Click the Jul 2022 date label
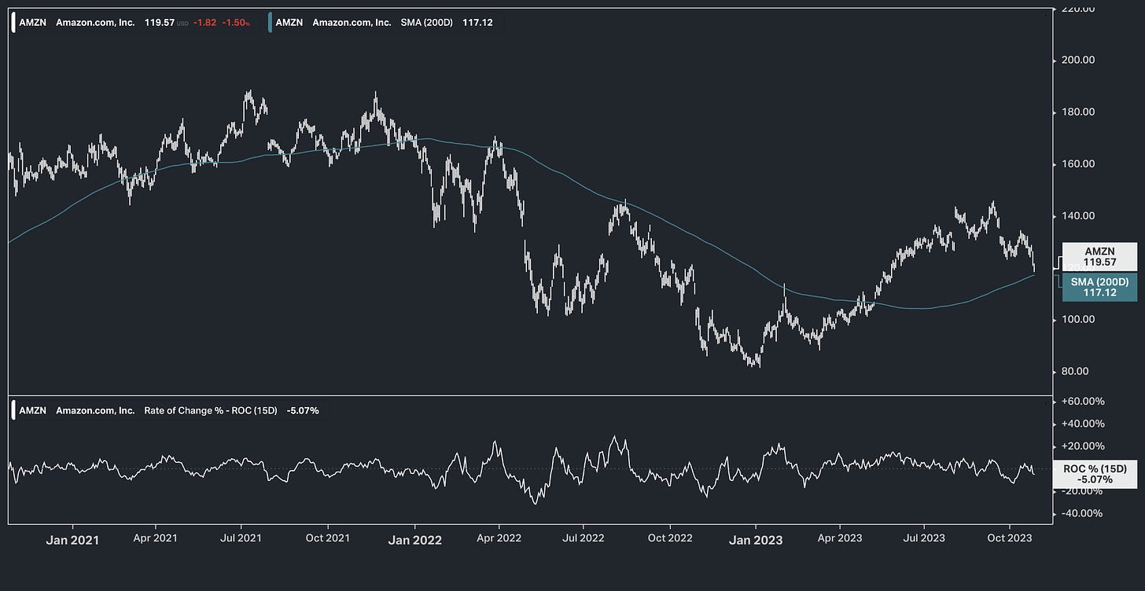This screenshot has height=591, width=1145. (x=583, y=539)
